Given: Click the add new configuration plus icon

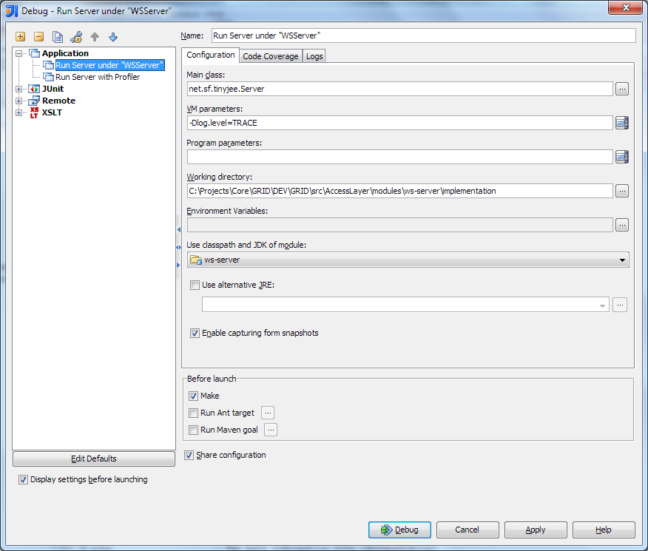Looking at the screenshot, I should coord(20,37).
